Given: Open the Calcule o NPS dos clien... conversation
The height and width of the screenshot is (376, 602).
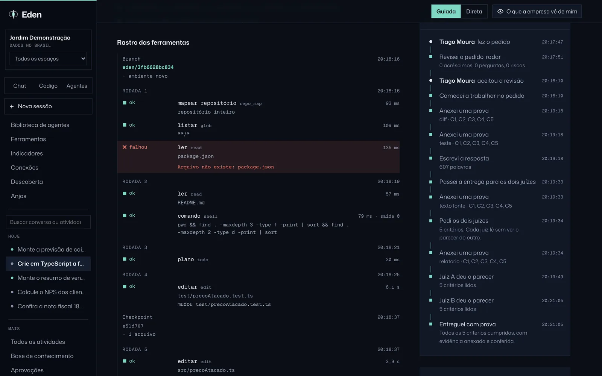Looking at the screenshot, I should point(48,292).
